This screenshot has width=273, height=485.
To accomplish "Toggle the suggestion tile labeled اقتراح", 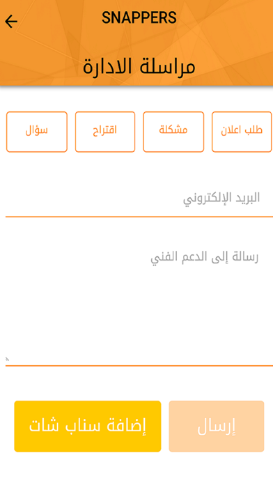I will point(105,132).
